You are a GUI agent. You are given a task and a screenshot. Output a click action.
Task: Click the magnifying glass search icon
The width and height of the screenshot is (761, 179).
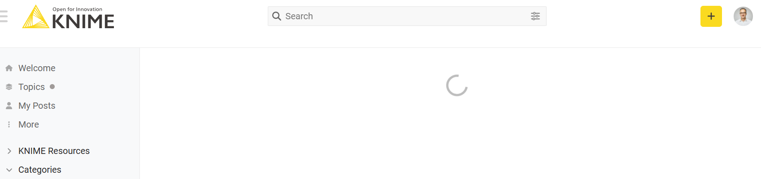(x=277, y=16)
